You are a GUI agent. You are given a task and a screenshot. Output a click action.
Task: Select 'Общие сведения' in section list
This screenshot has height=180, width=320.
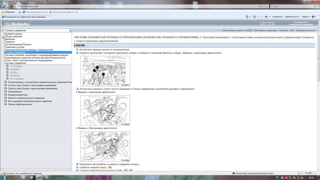point(38,36)
